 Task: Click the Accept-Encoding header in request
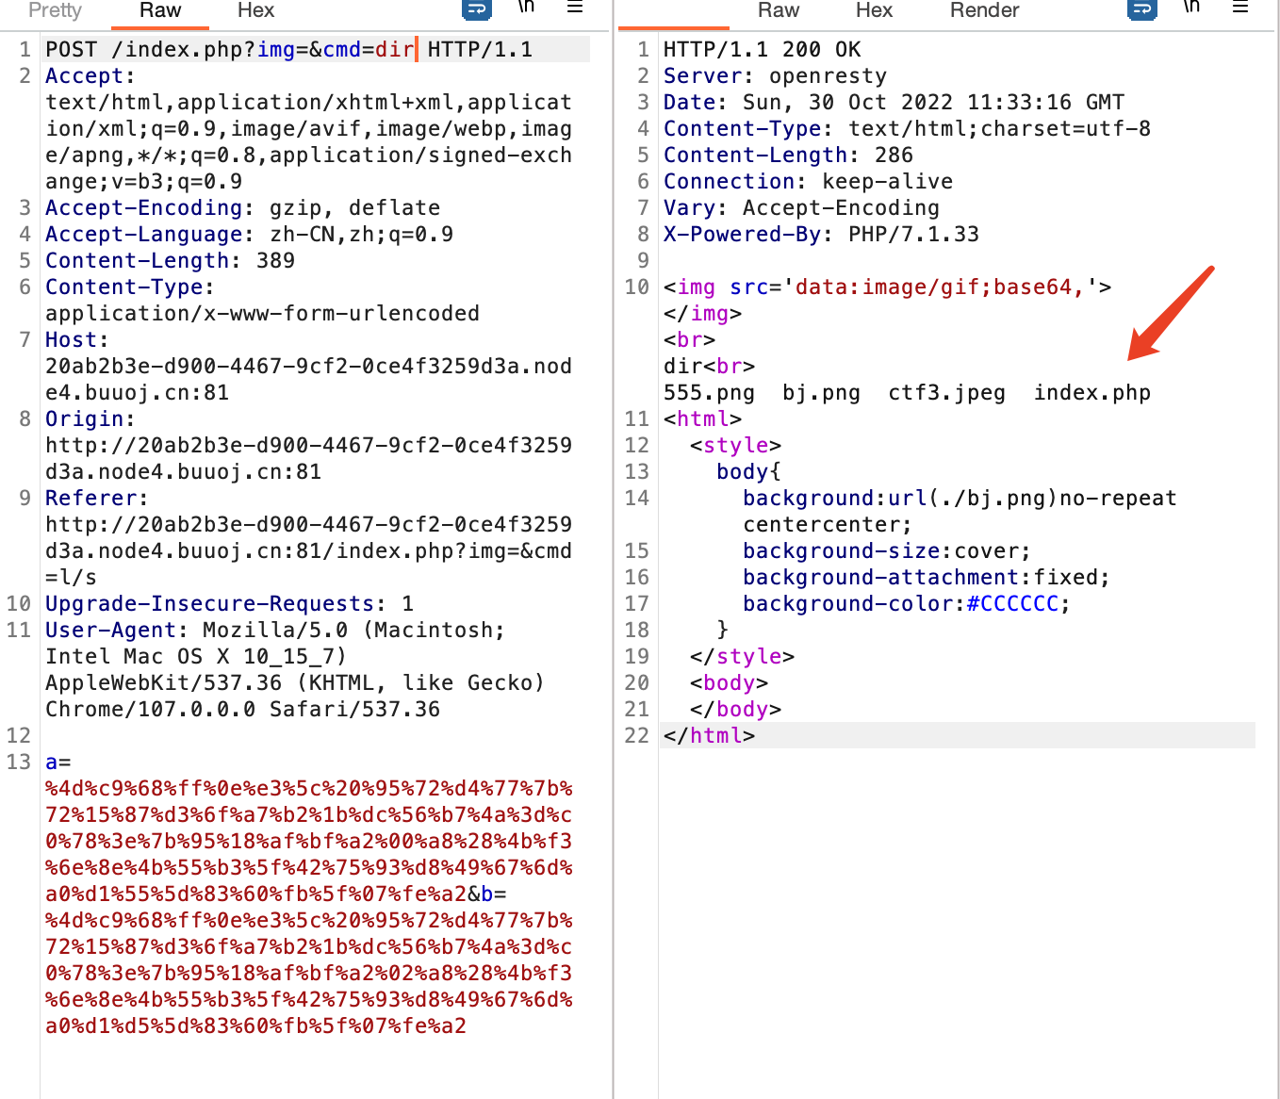[x=242, y=207]
